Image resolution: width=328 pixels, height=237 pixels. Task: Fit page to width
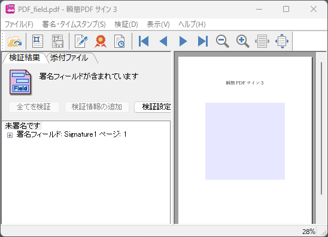(262, 41)
